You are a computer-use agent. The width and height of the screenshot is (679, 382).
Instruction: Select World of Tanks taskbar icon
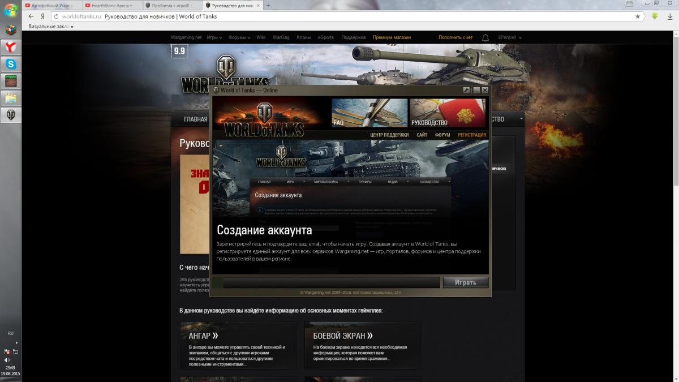point(11,115)
